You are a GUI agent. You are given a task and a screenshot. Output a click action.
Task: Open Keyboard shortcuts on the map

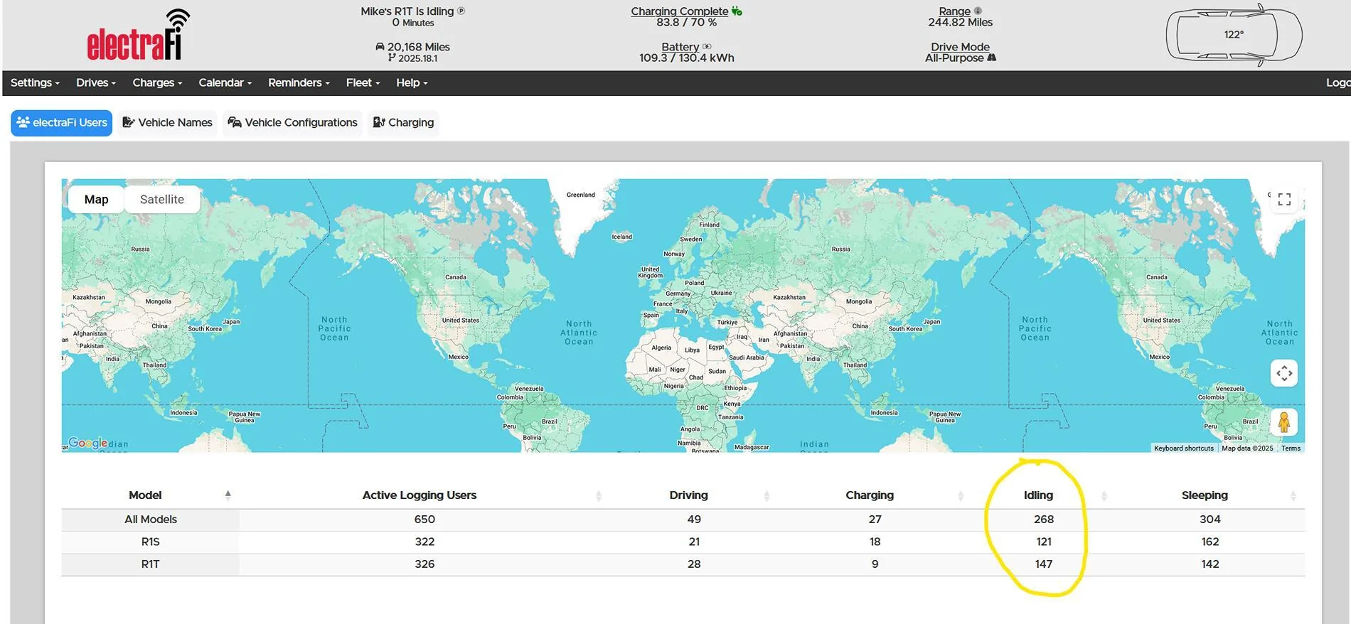pyautogui.click(x=1183, y=448)
